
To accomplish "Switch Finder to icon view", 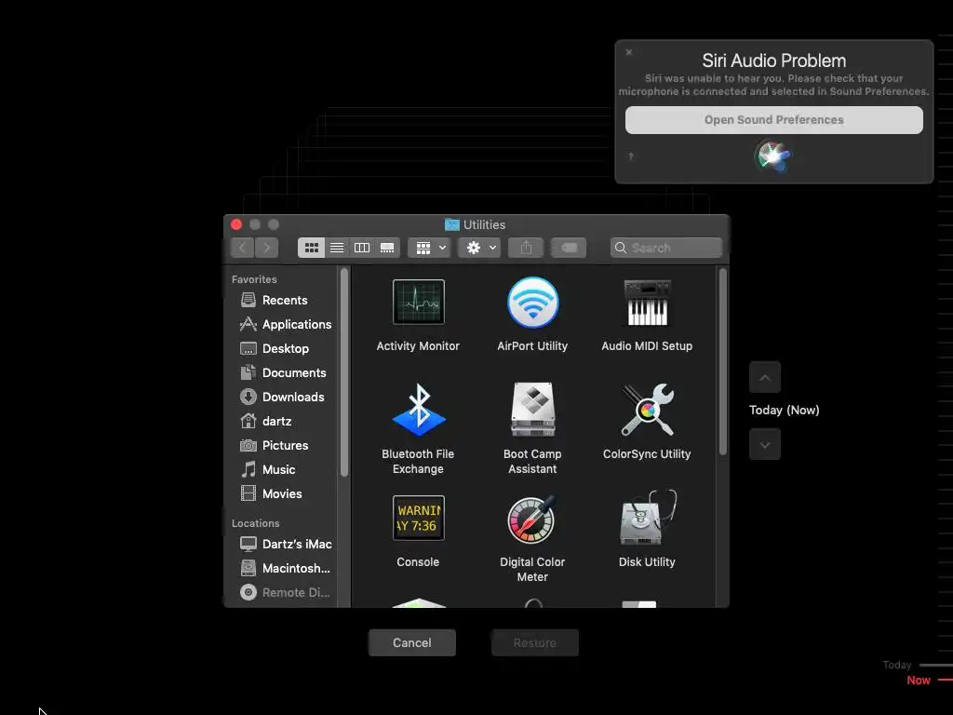I will 311,248.
